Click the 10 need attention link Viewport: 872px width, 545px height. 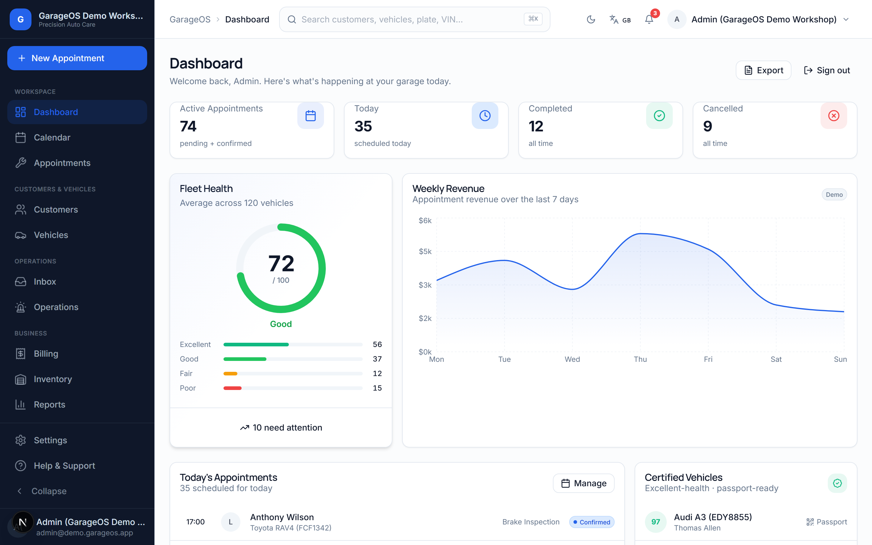[281, 428]
